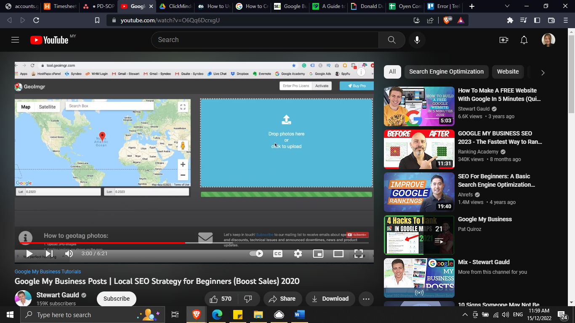Click the voice search microphone icon
This screenshot has height=323, width=575.
[x=417, y=40]
